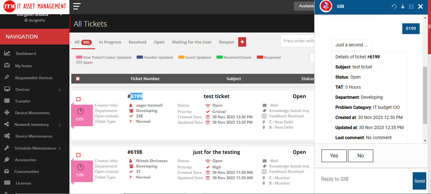Click the chat restart refresh icon
The height and width of the screenshot is (194, 431).
pyautogui.click(x=394, y=7)
